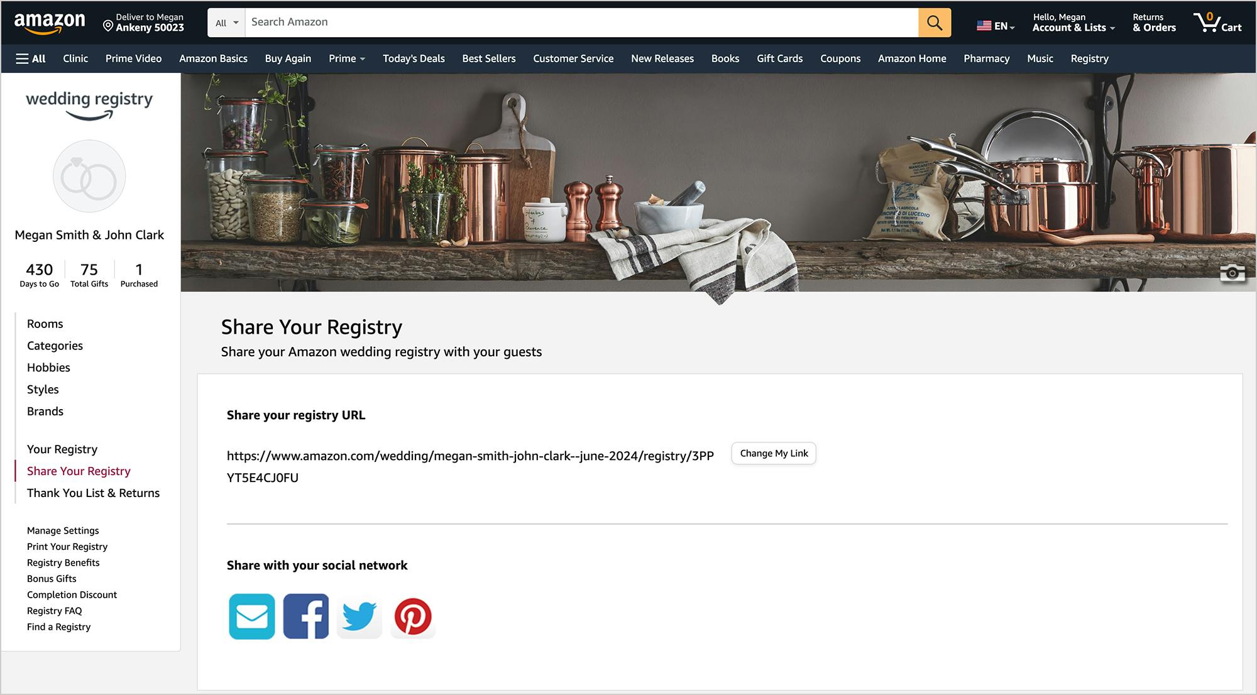The image size is (1257, 695).
Task: Expand Account & Lists dropdown
Action: 1073,23
